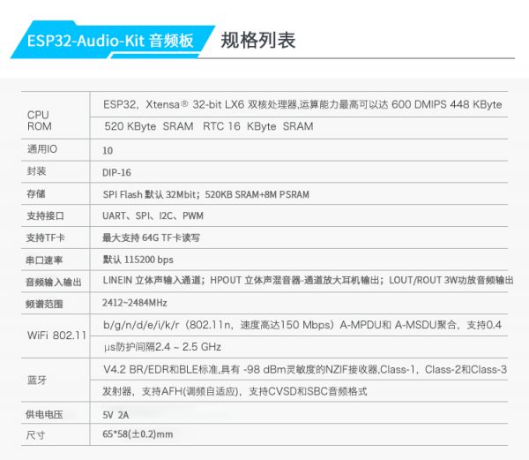Click the 封装 row label
This screenshot has height=460, width=529.
click(36, 172)
